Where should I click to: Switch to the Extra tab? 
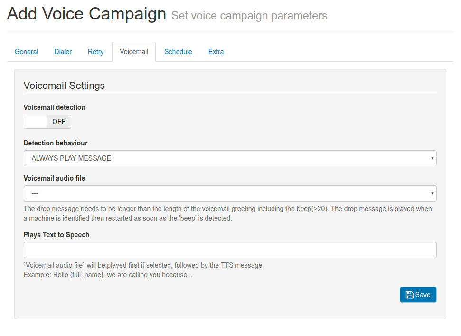point(216,52)
